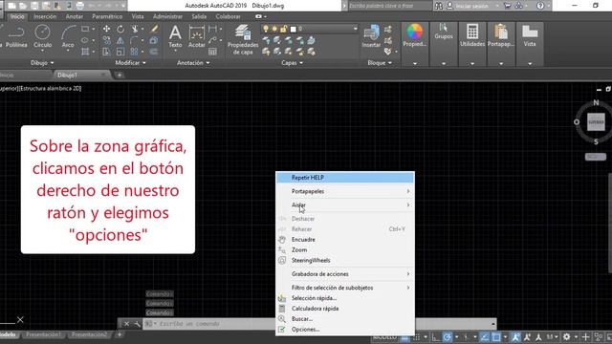Viewport: 612px width, 344px height.
Task: Click the Mirror (Simetría) triangle tool
Action: (x=120, y=40)
